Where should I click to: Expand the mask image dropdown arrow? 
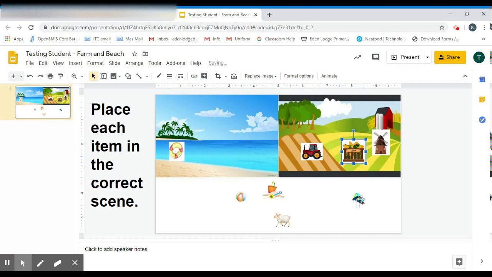pyautogui.click(x=226, y=76)
